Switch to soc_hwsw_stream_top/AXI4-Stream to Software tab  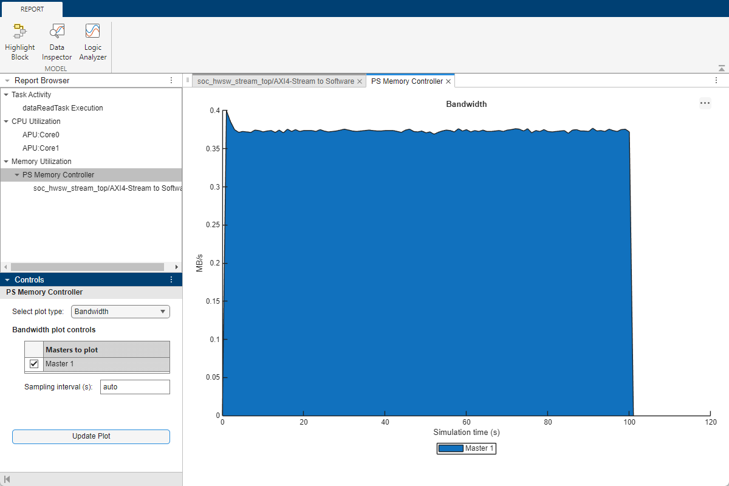click(275, 81)
